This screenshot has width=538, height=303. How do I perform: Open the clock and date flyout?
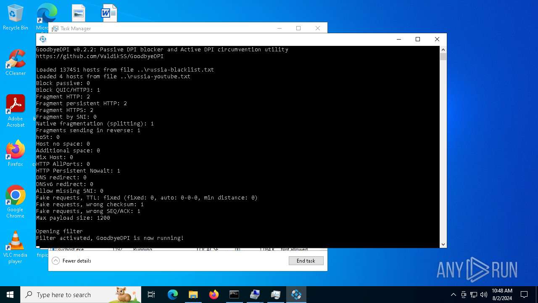pos(502,295)
